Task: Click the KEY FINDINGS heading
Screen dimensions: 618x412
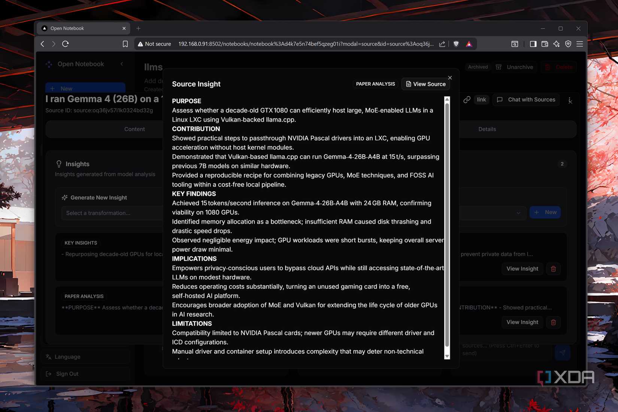Action: click(194, 194)
